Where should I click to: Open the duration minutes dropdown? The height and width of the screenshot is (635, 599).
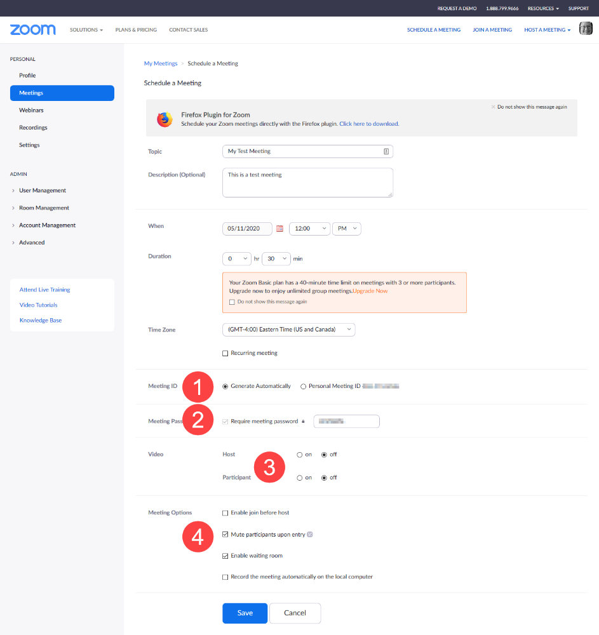tap(276, 259)
